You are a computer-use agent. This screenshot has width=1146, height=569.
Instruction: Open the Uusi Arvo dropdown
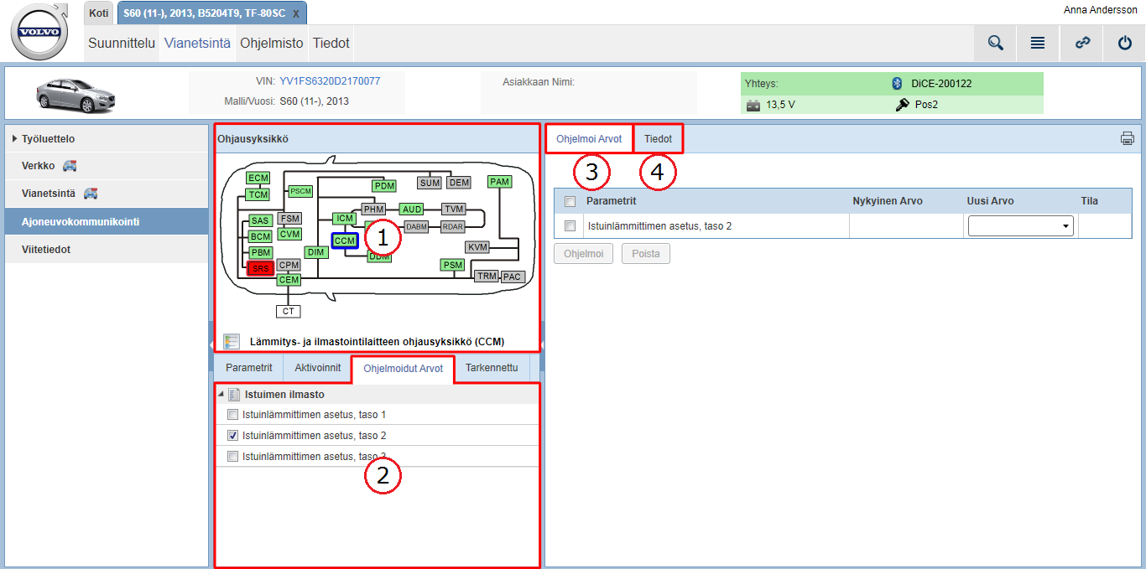[x=1021, y=225]
